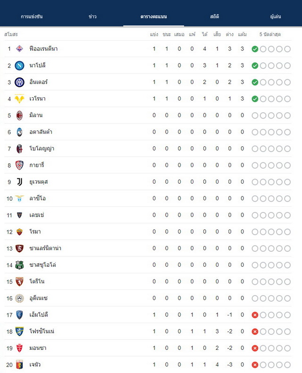Select the Genoa crest icon
302x373 pixels.
(19, 365)
